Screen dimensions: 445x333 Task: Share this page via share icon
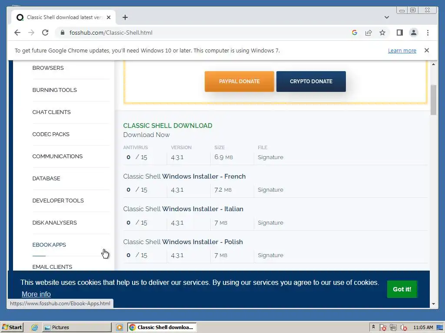pyautogui.click(x=369, y=33)
